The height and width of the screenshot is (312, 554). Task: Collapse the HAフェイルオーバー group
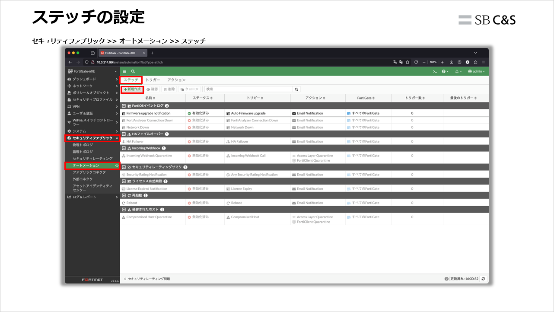coord(124,134)
